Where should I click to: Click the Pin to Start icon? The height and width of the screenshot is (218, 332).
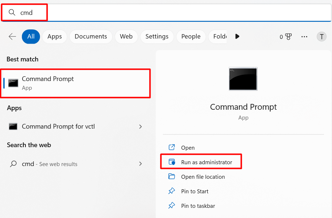[x=171, y=191]
